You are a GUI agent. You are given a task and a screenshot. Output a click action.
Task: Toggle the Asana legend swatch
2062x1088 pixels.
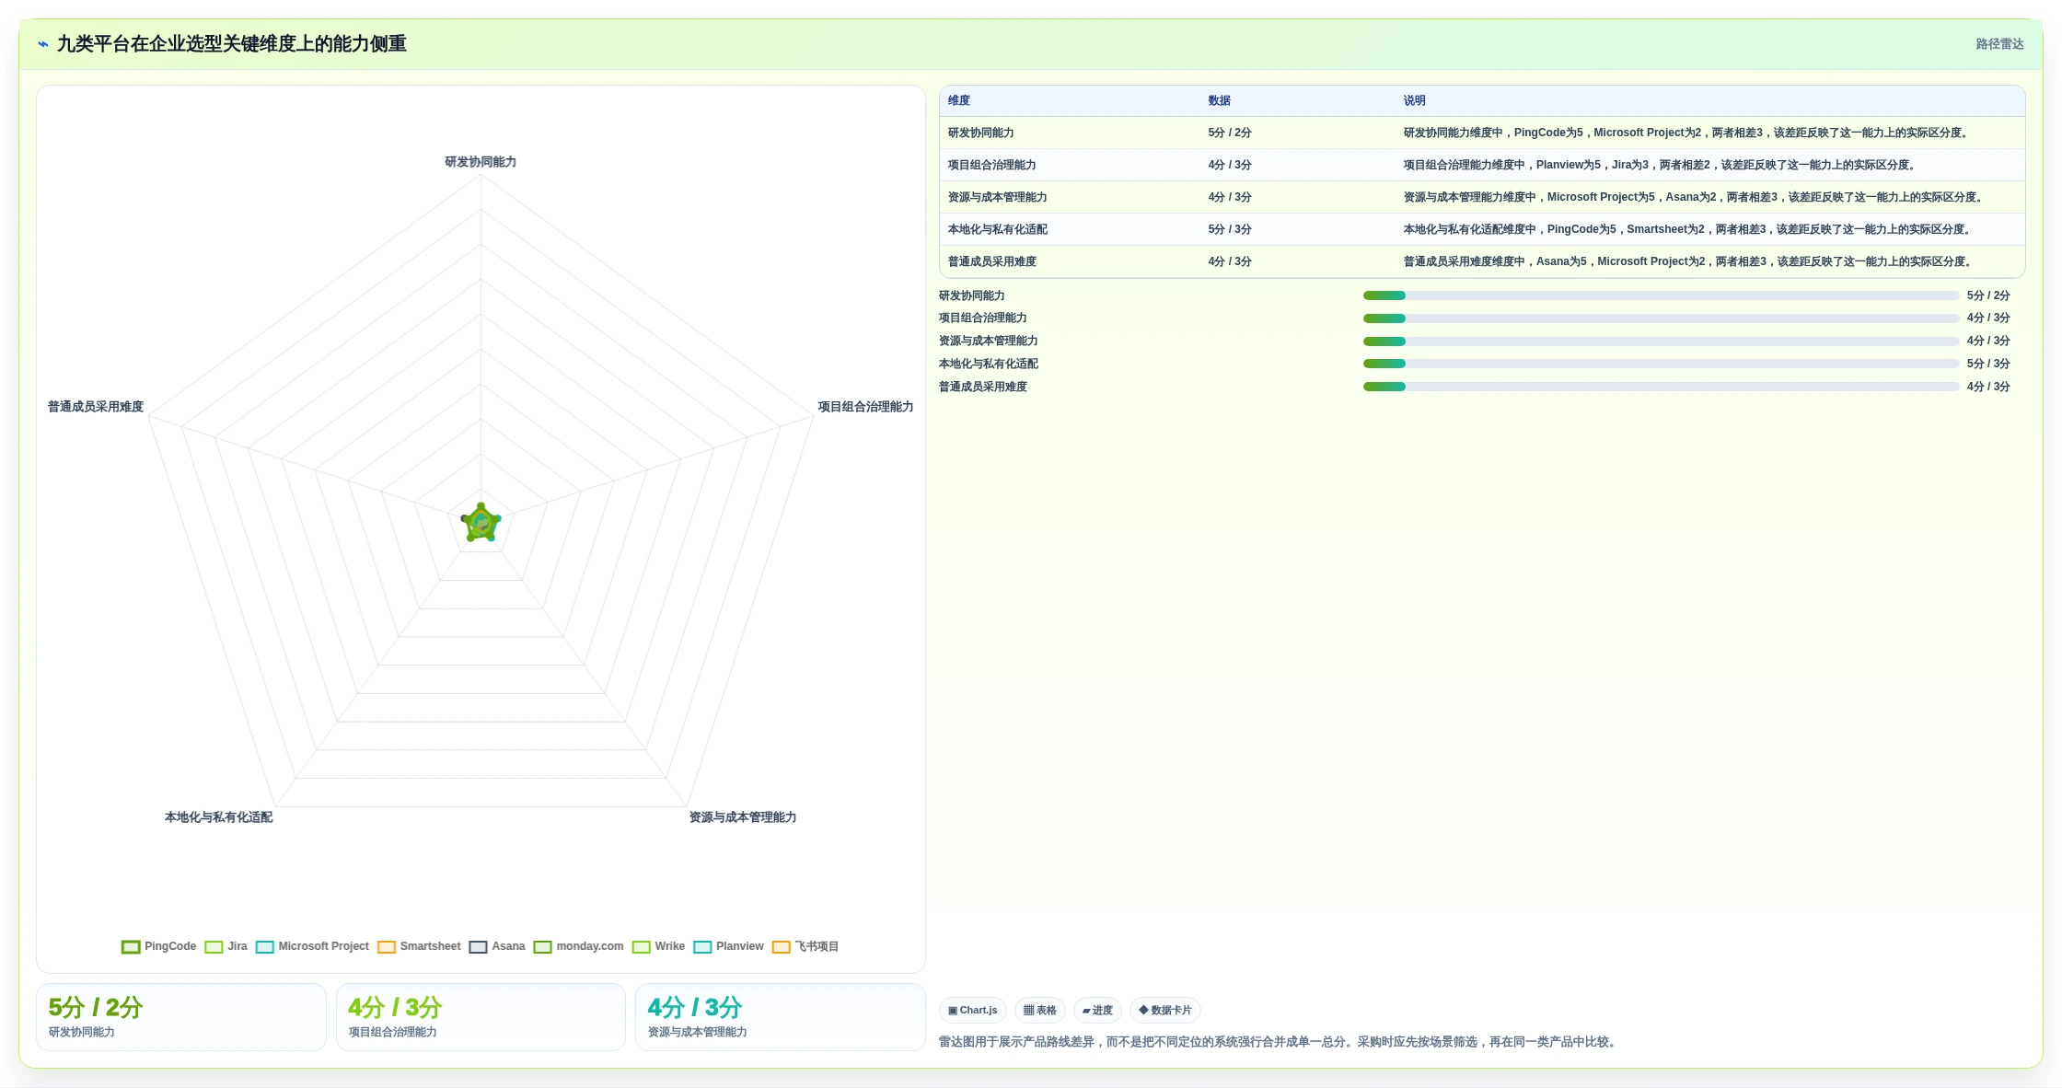pyautogui.click(x=478, y=946)
